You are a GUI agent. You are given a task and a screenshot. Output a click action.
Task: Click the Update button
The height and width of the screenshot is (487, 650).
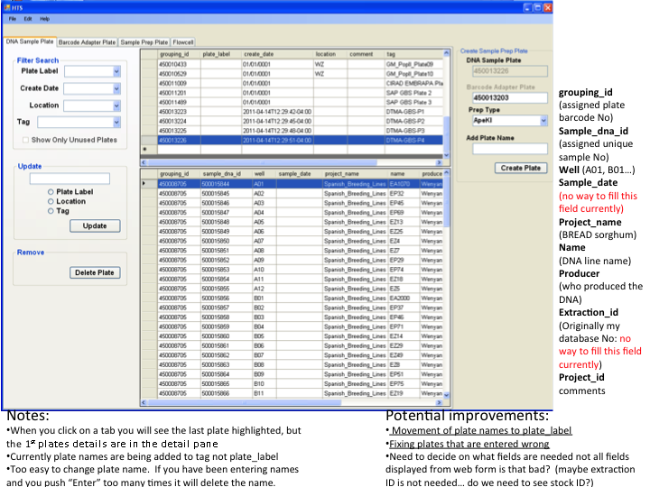[x=95, y=225]
